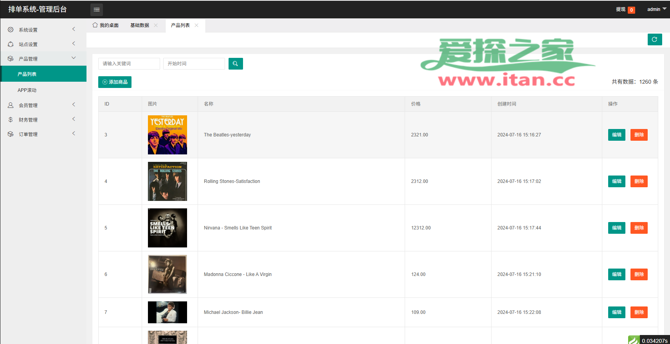This screenshot has width=670, height=344.
Task: Click the 添加商品 button
Action: pos(115,82)
